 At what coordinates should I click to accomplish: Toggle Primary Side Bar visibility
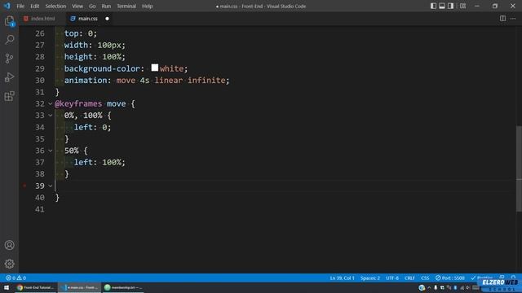pyautogui.click(x=433, y=6)
